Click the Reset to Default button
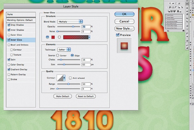This screenshot has height=130, width=194. pyautogui.click(x=85, y=96)
